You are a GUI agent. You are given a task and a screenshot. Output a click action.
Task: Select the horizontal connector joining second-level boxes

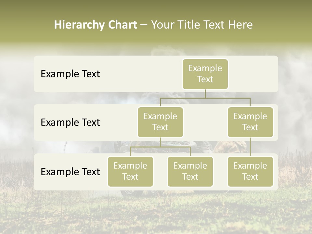click(205, 98)
